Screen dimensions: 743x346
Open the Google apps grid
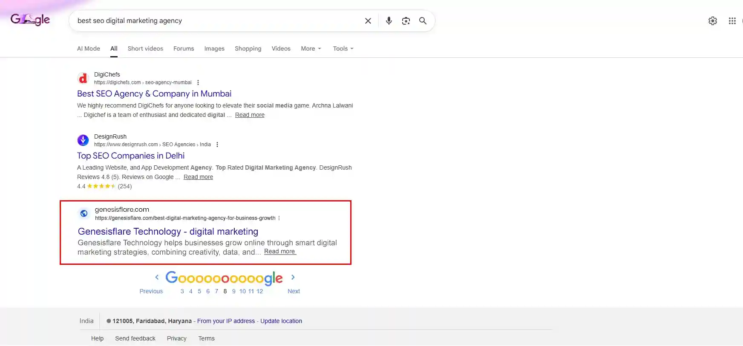click(x=732, y=21)
